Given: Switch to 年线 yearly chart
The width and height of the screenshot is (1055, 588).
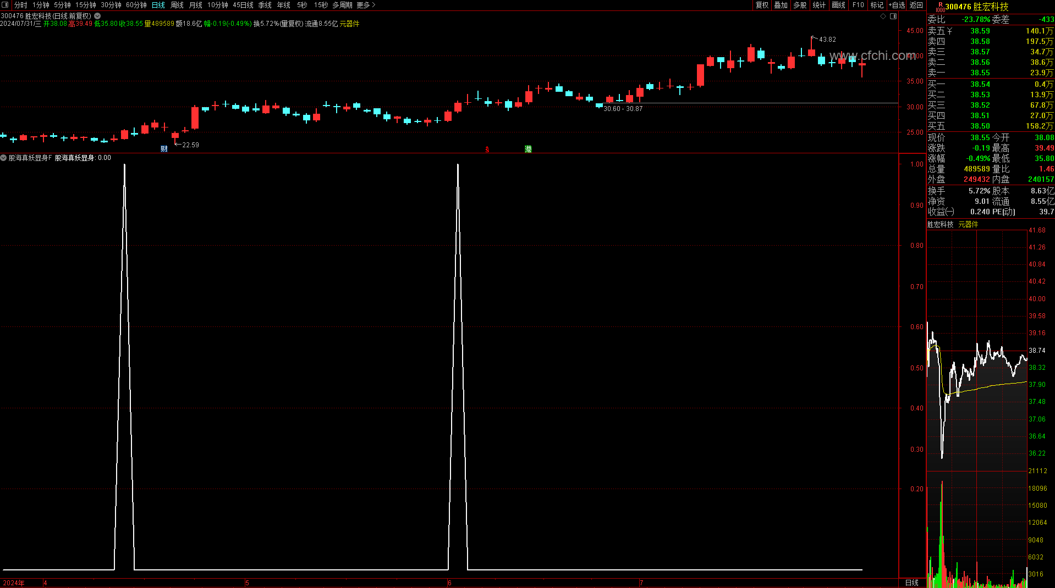Looking at the screenshot, I should point(284,5).
